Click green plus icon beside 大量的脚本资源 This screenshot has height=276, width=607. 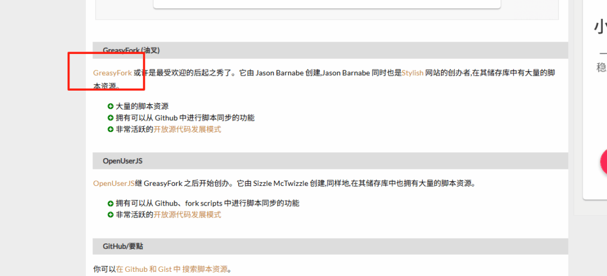point(111,106)
